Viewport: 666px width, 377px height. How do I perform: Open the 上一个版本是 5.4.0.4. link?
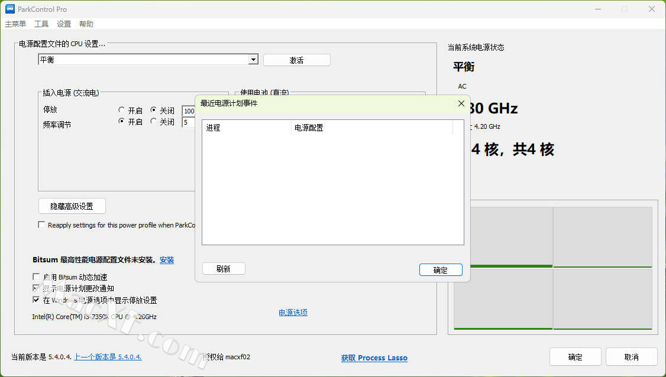pos(108,357)
